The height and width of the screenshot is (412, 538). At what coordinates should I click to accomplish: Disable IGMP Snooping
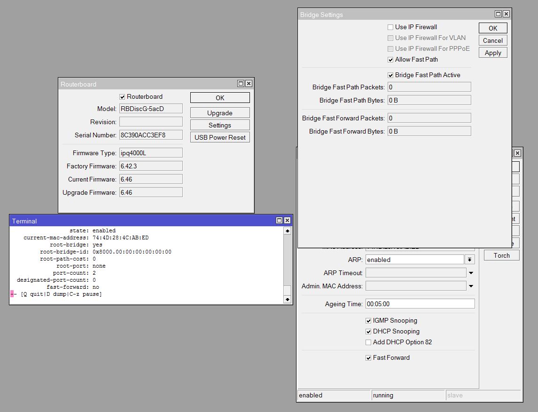[x=368, y=321]
